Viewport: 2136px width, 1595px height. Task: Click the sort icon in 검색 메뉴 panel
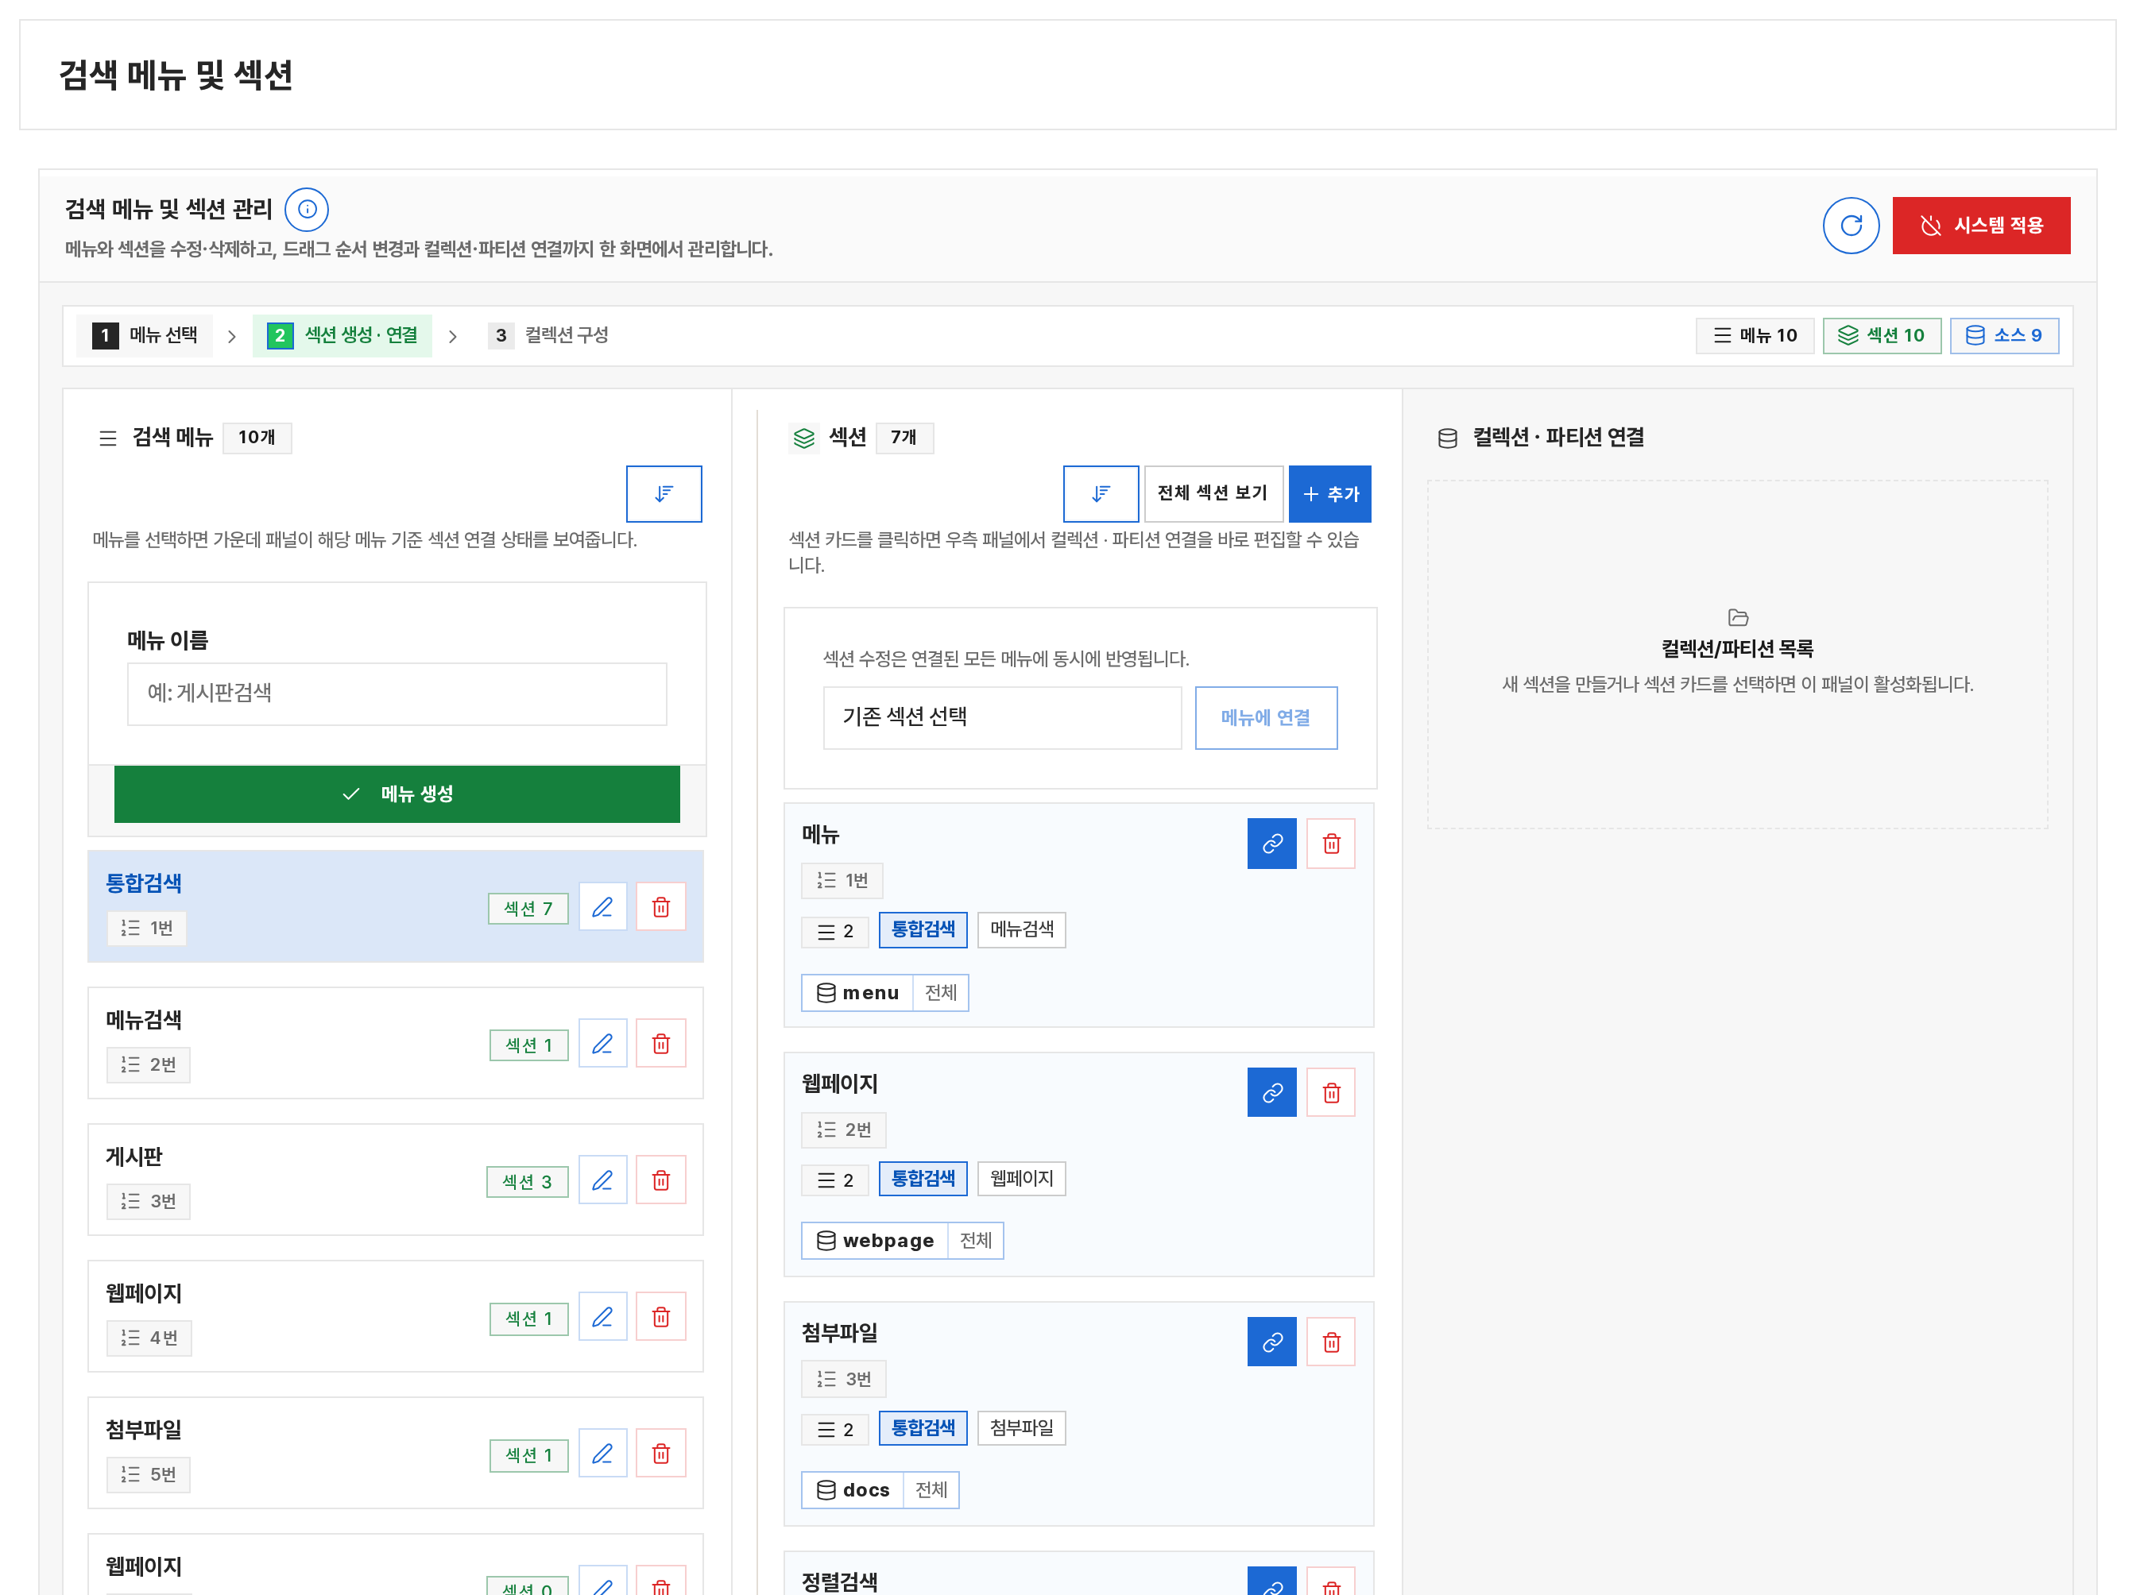click(x=664, y=493)
